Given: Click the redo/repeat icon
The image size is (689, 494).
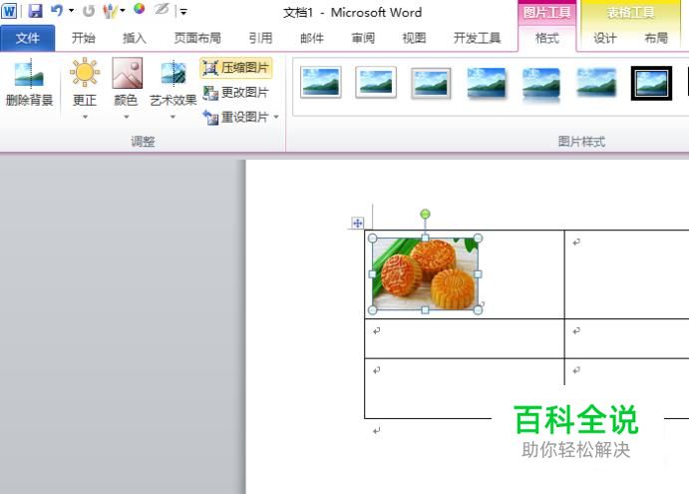Looking at the screenshot, I should point(89,11).
